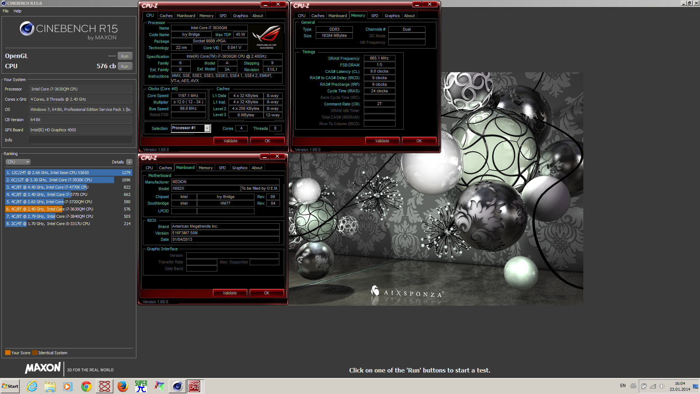
Task: Click BIOS Version value E16F3IM7.50M
Action: [x=225, y=233]
